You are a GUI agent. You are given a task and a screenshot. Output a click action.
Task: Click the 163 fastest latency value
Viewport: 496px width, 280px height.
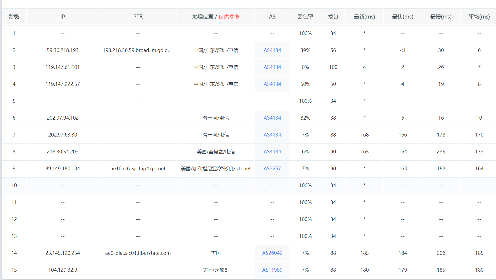[403, 168]
